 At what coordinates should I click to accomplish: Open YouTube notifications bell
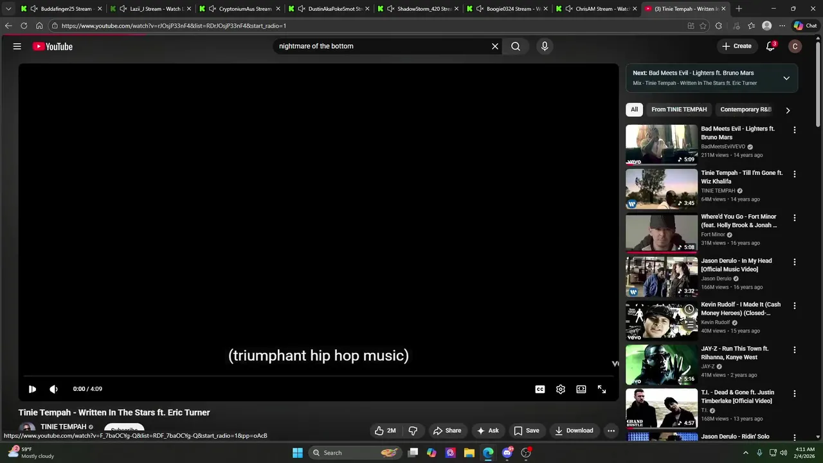pos(770,46)
